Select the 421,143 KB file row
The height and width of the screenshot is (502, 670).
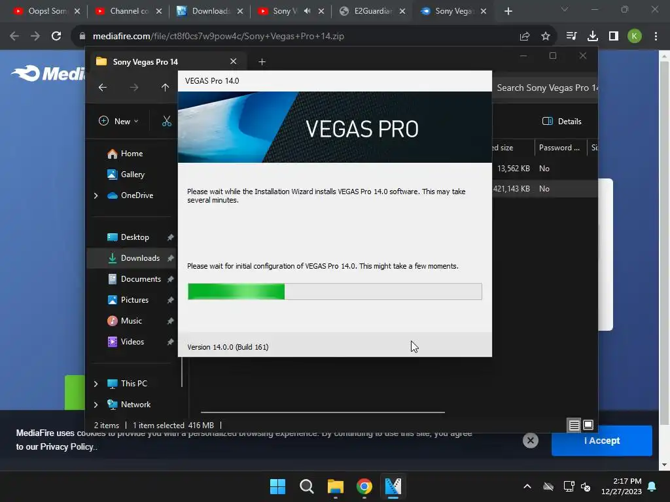[545, 189]
